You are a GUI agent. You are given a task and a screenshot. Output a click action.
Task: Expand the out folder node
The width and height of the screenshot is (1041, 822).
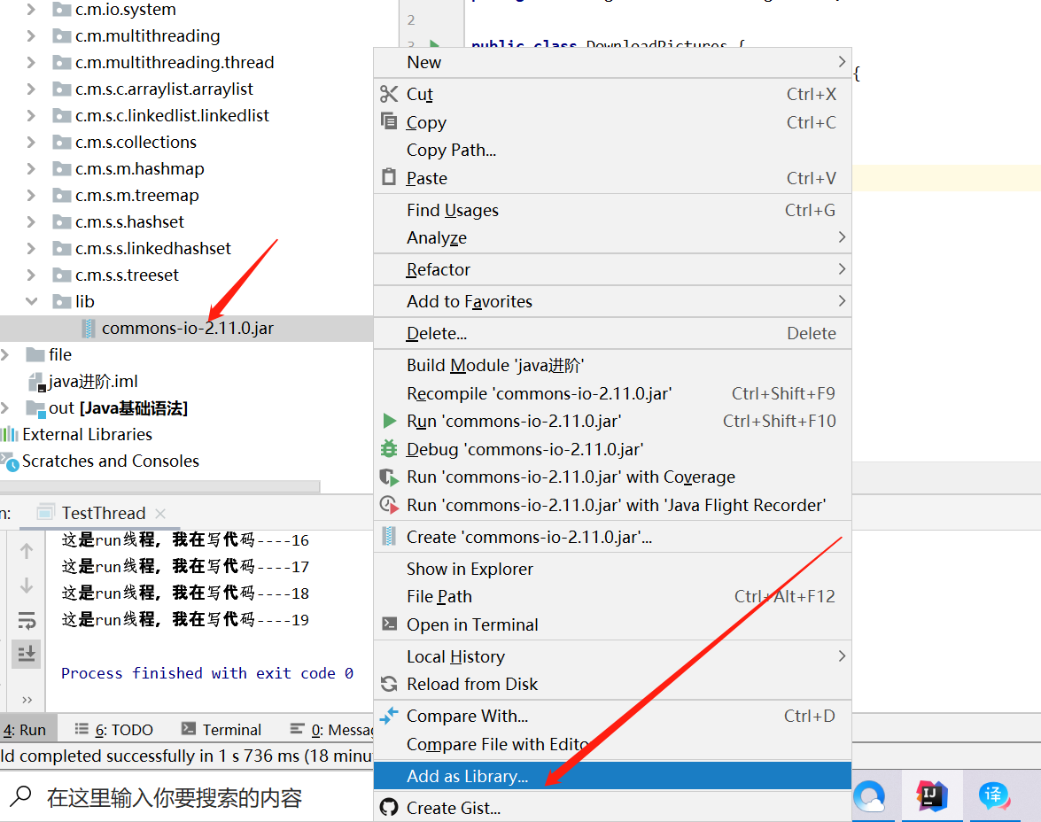pyautogui.click(x=5, y=407)
